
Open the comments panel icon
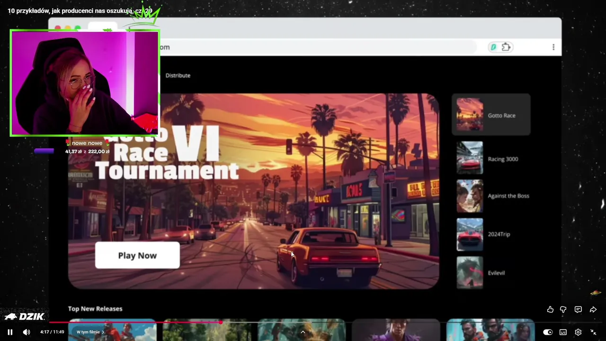point(578,309)
